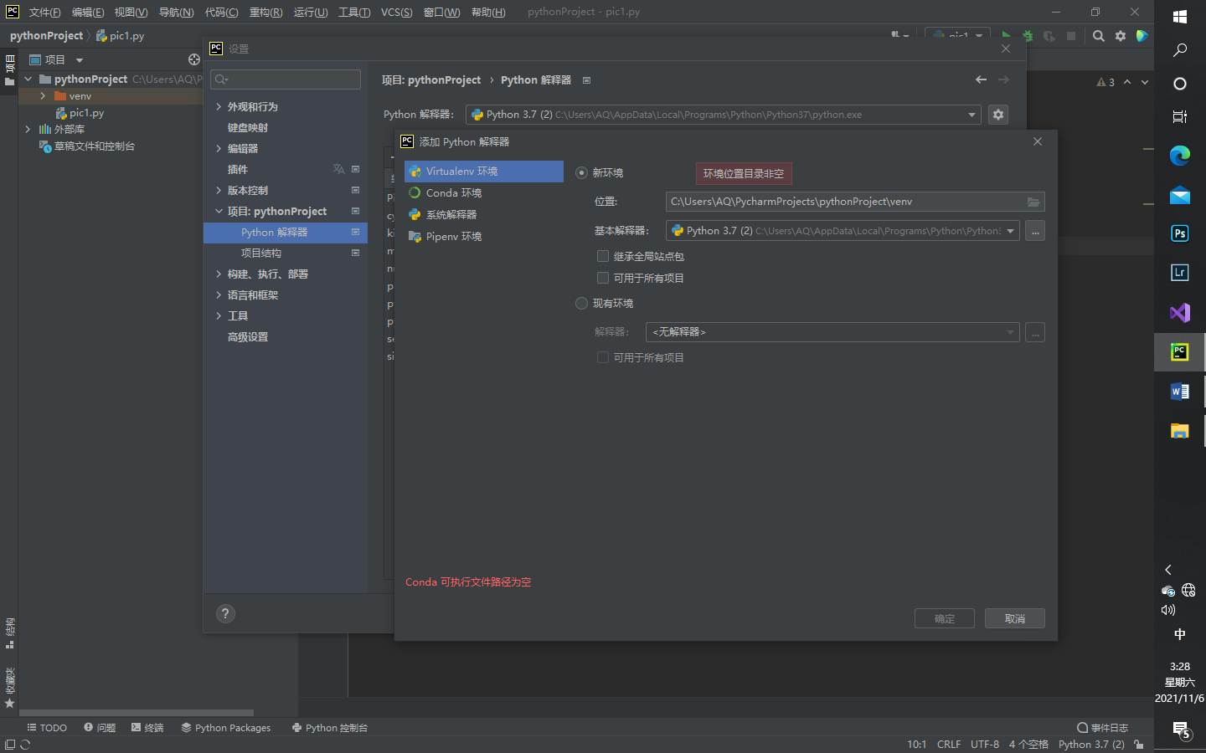Open the 解释器 dropdown showing 无解释器

[x=1010, y=331]
